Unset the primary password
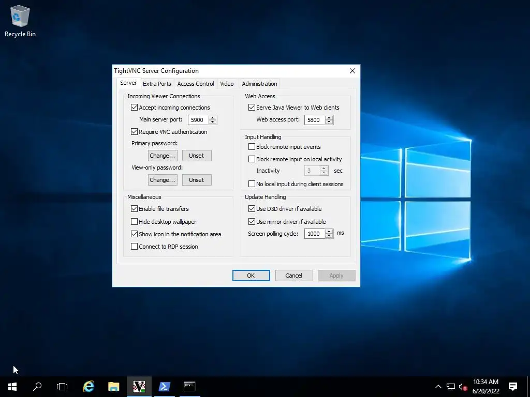Image resolution: width=530 pixels, height=397 pixels. coord(197,156)
